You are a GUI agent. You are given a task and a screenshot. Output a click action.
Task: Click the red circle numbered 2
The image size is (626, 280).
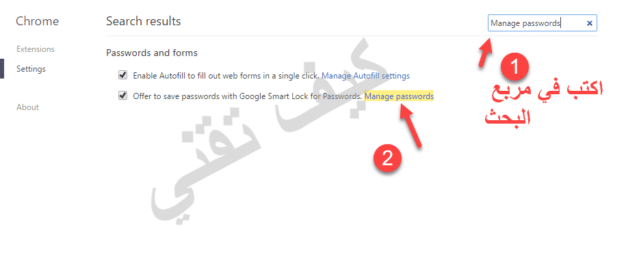(387, 159)
